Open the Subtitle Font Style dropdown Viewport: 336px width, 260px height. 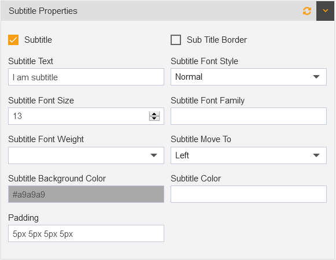(x=249, y=77)
